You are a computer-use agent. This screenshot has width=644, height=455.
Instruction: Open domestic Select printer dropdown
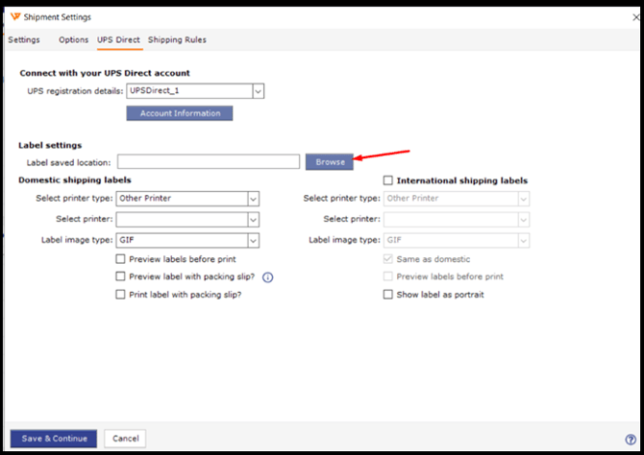[254, 220]
